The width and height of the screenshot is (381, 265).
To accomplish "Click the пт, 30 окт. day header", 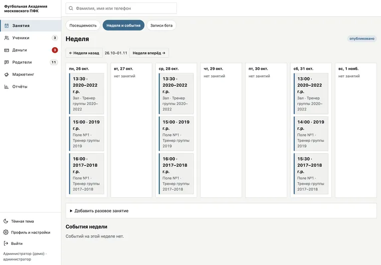I will [x=258, y=69].
